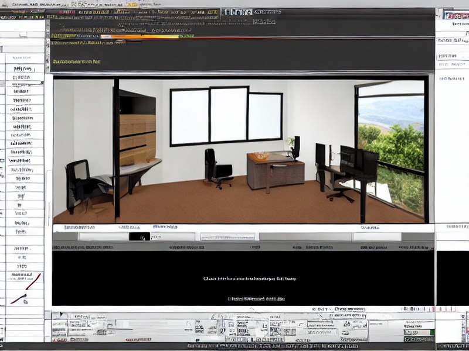Click the ruler-like field below the viewport
The image size is (469, 351).
(227, 237)
